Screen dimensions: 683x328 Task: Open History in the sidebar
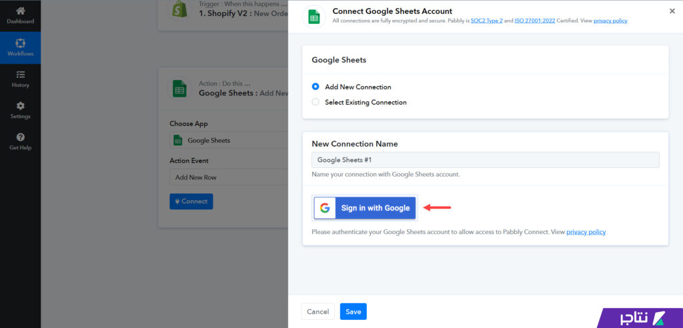pos(20,79)
